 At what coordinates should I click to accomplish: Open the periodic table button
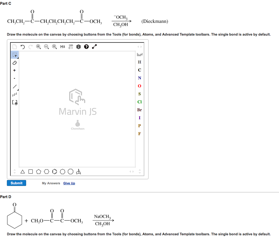(140, 54)
